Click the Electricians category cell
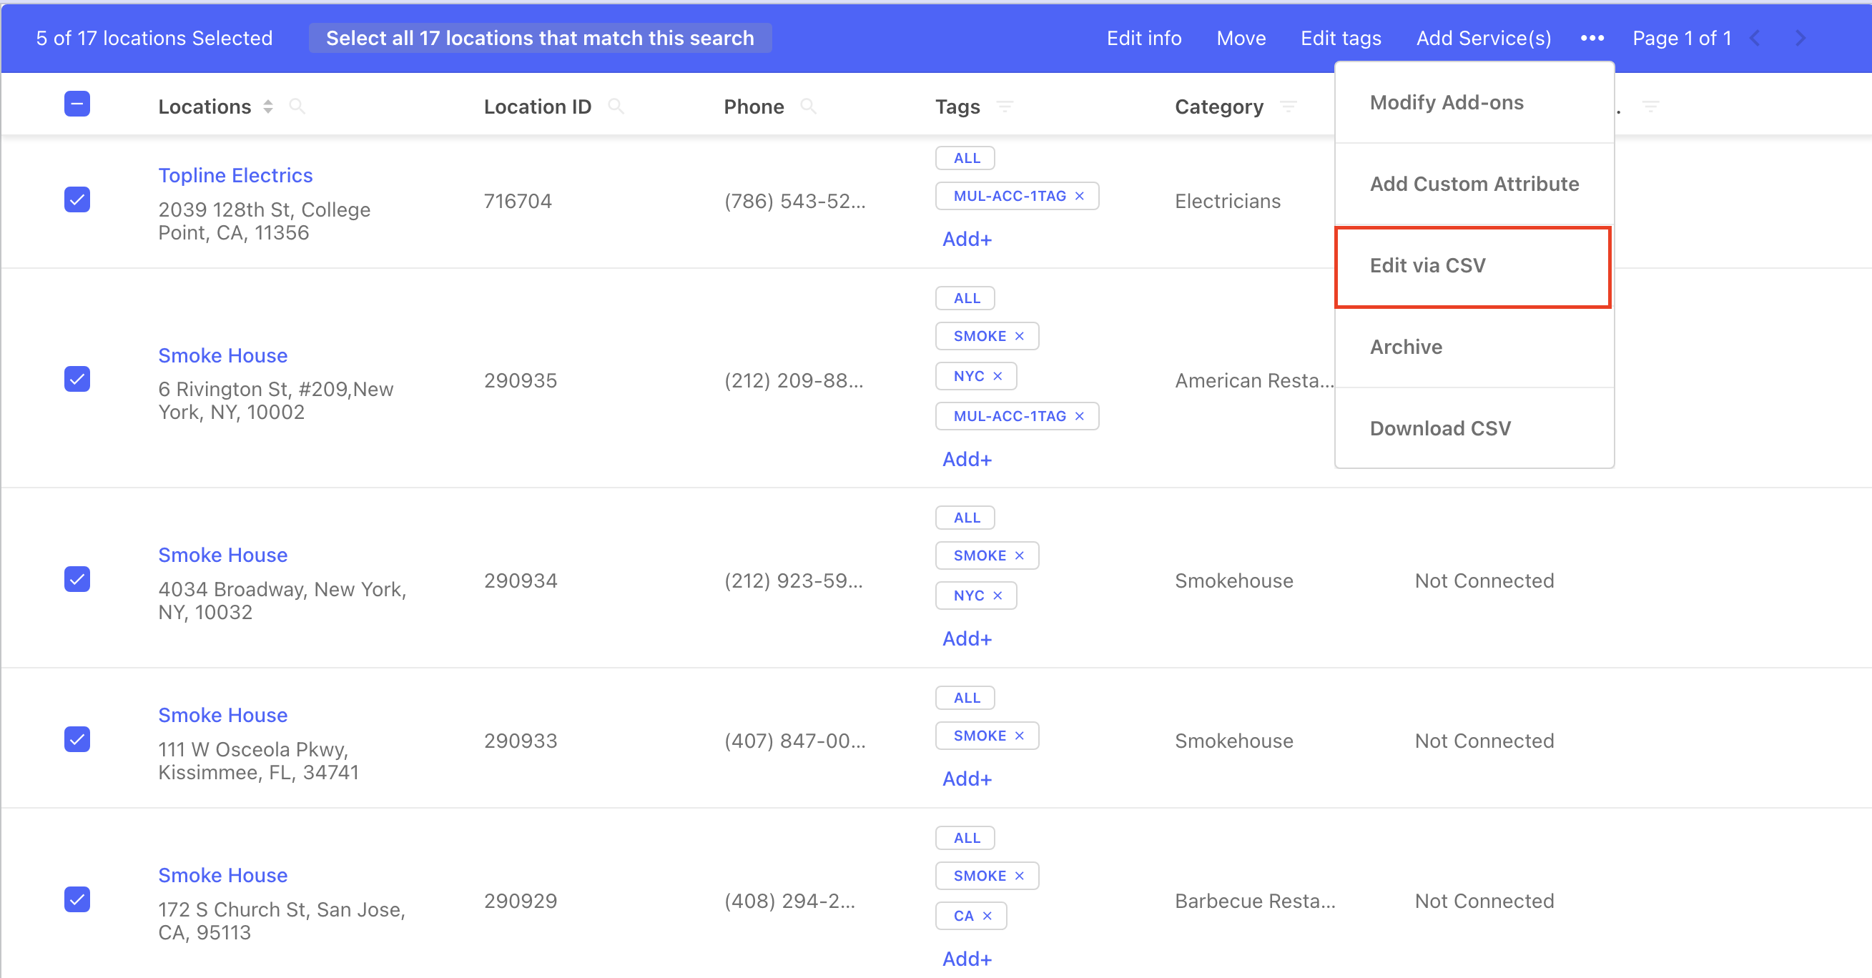 point(1228,202)
